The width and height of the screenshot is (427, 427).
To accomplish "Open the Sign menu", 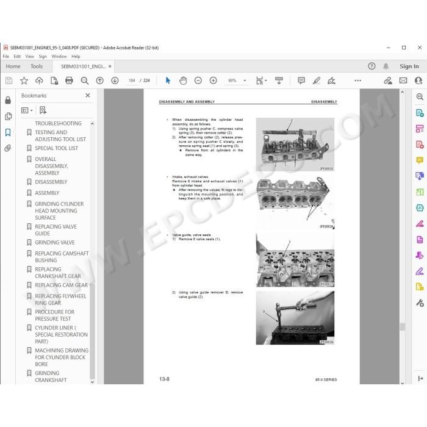I will click(43, 56).
